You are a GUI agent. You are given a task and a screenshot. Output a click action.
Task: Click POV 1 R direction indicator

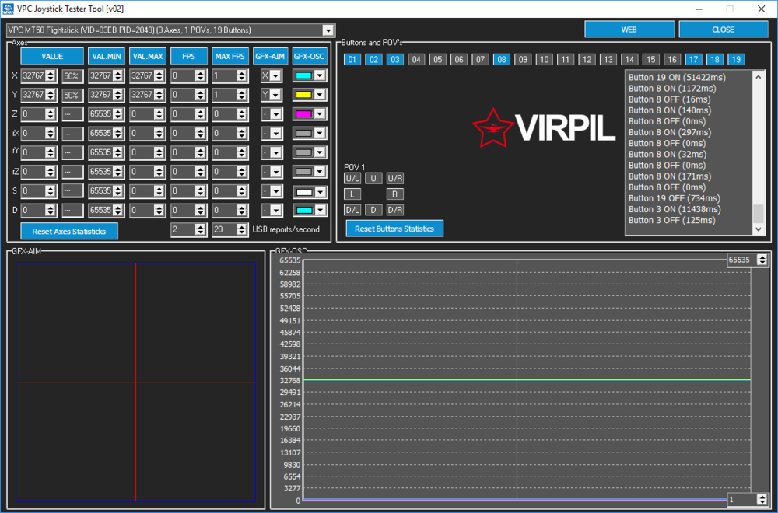pos(395,194)
